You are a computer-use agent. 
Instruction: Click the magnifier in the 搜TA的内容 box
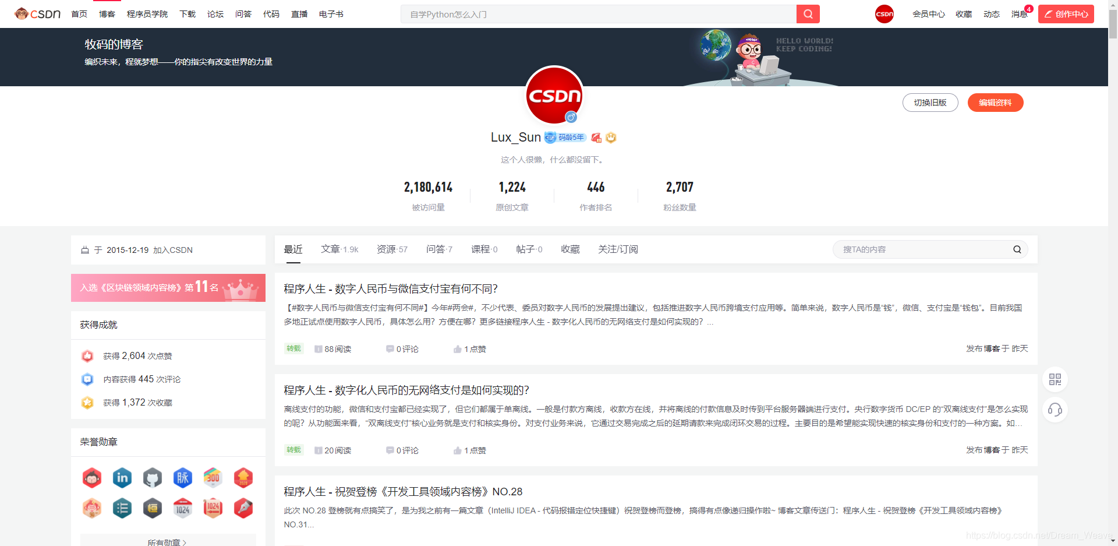[1017, 249]
